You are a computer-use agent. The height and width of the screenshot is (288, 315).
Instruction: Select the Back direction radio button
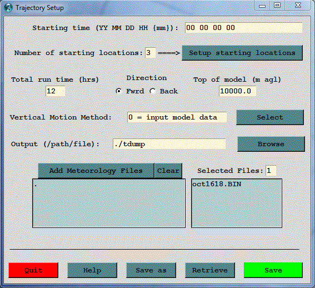click(152, 91)
